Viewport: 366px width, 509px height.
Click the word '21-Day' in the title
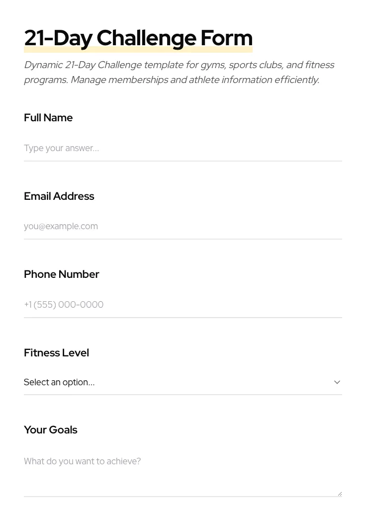(58, 38)
